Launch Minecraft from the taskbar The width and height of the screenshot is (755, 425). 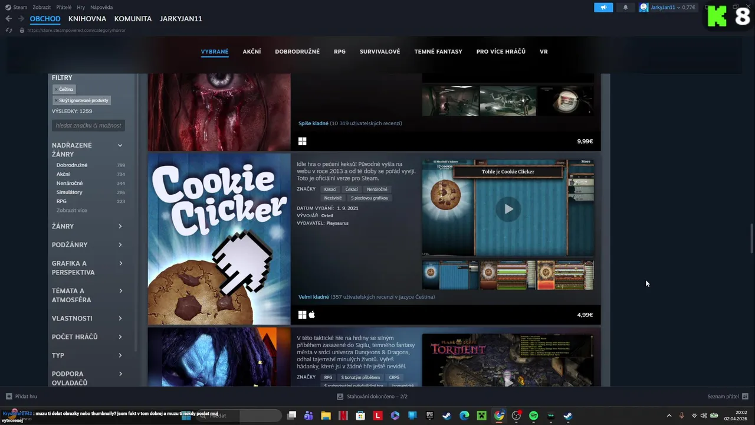pyautogui.click(x=482, y=416)
